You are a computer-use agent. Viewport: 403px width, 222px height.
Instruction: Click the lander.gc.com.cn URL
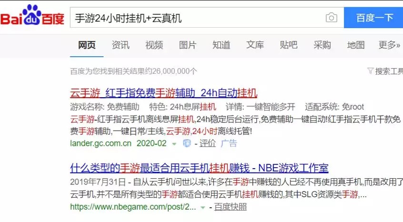tap(101, 143)
